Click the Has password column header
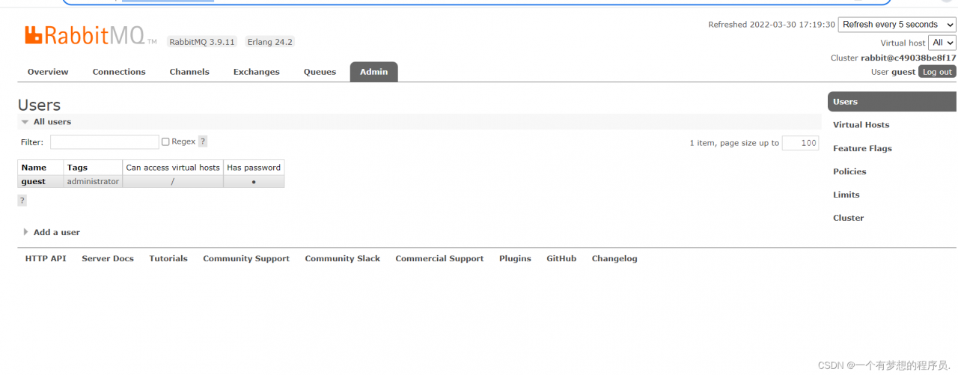Viewport: 958px width, 375px height. tap(254, 168)
